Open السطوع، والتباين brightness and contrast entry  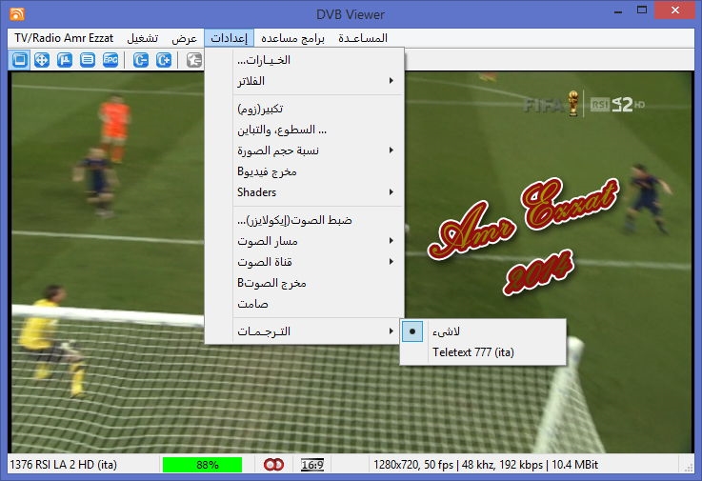305,130
